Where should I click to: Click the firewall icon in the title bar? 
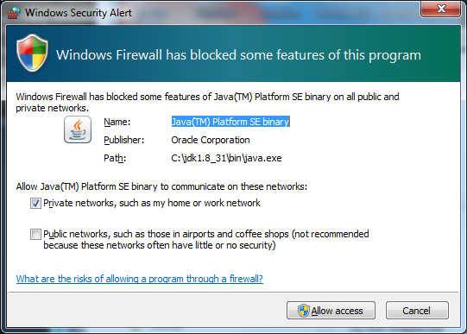14,12
